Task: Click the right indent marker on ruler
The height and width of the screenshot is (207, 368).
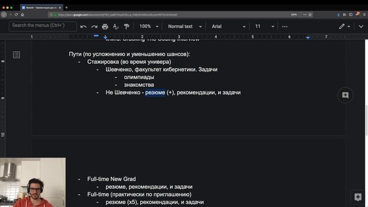Action: tap(308, 37)
